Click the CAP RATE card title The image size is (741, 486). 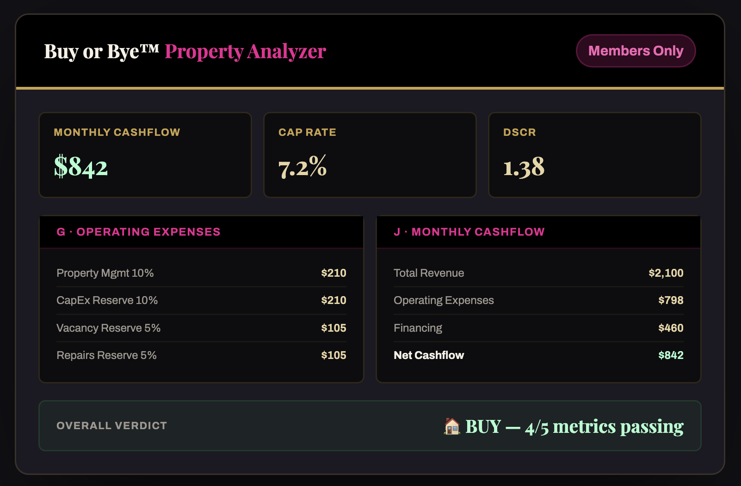click(x=307, y=133)
